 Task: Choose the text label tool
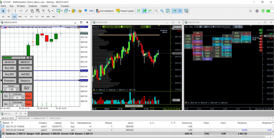tap(43, 11)
